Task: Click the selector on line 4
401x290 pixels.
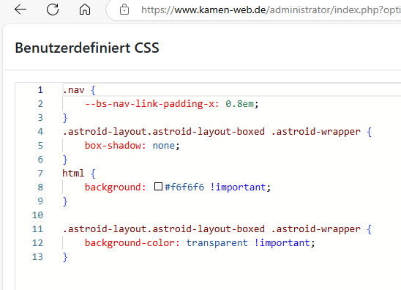Action: tap(211, 132)
